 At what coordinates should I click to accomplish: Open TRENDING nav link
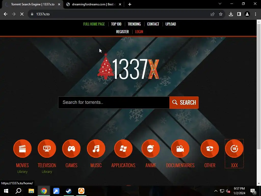[x=134, y=24]
